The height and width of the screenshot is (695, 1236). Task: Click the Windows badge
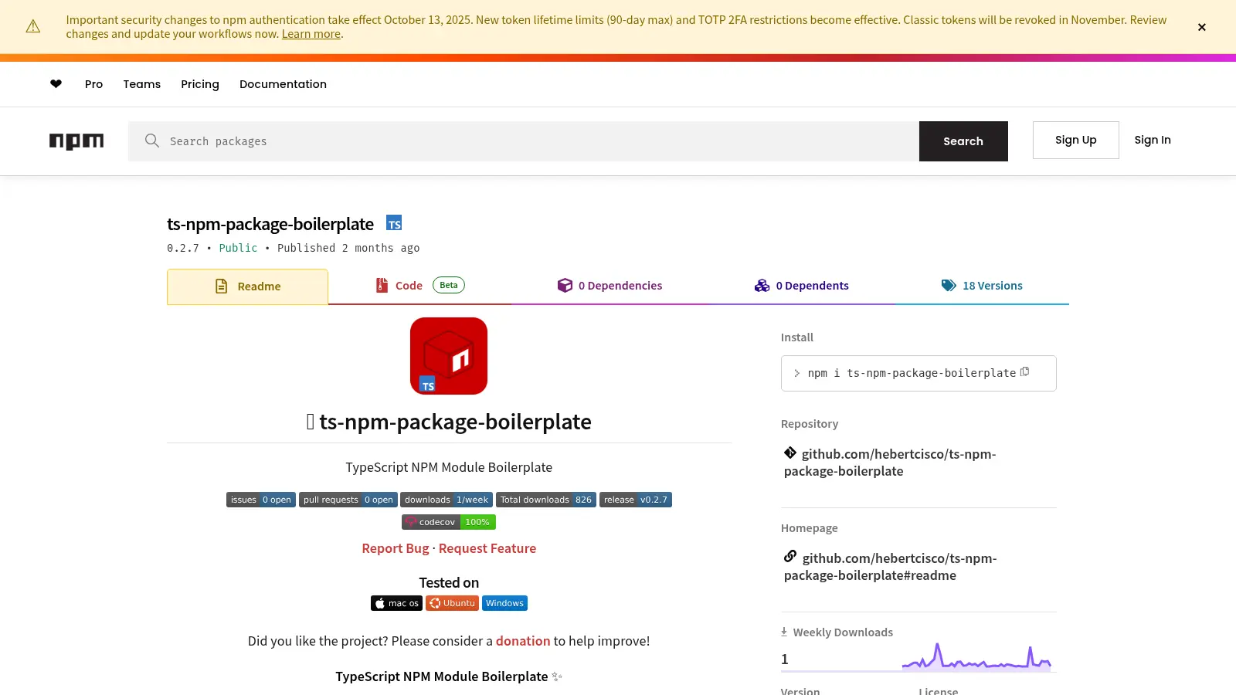pyautogui.click(x=504, y=603)
